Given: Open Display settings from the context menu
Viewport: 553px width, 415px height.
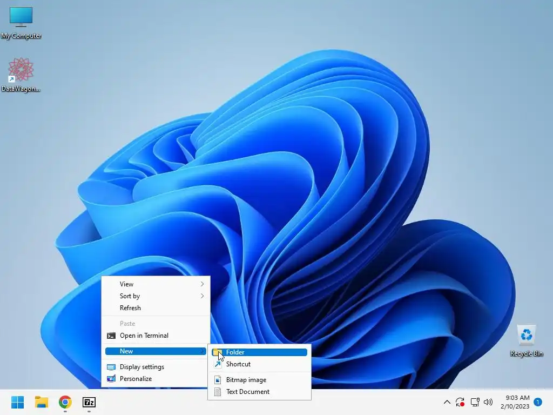Looking at the screenshot, I should 156,367.
